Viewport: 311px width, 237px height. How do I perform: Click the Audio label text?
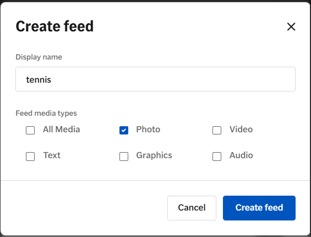[241, 155]
